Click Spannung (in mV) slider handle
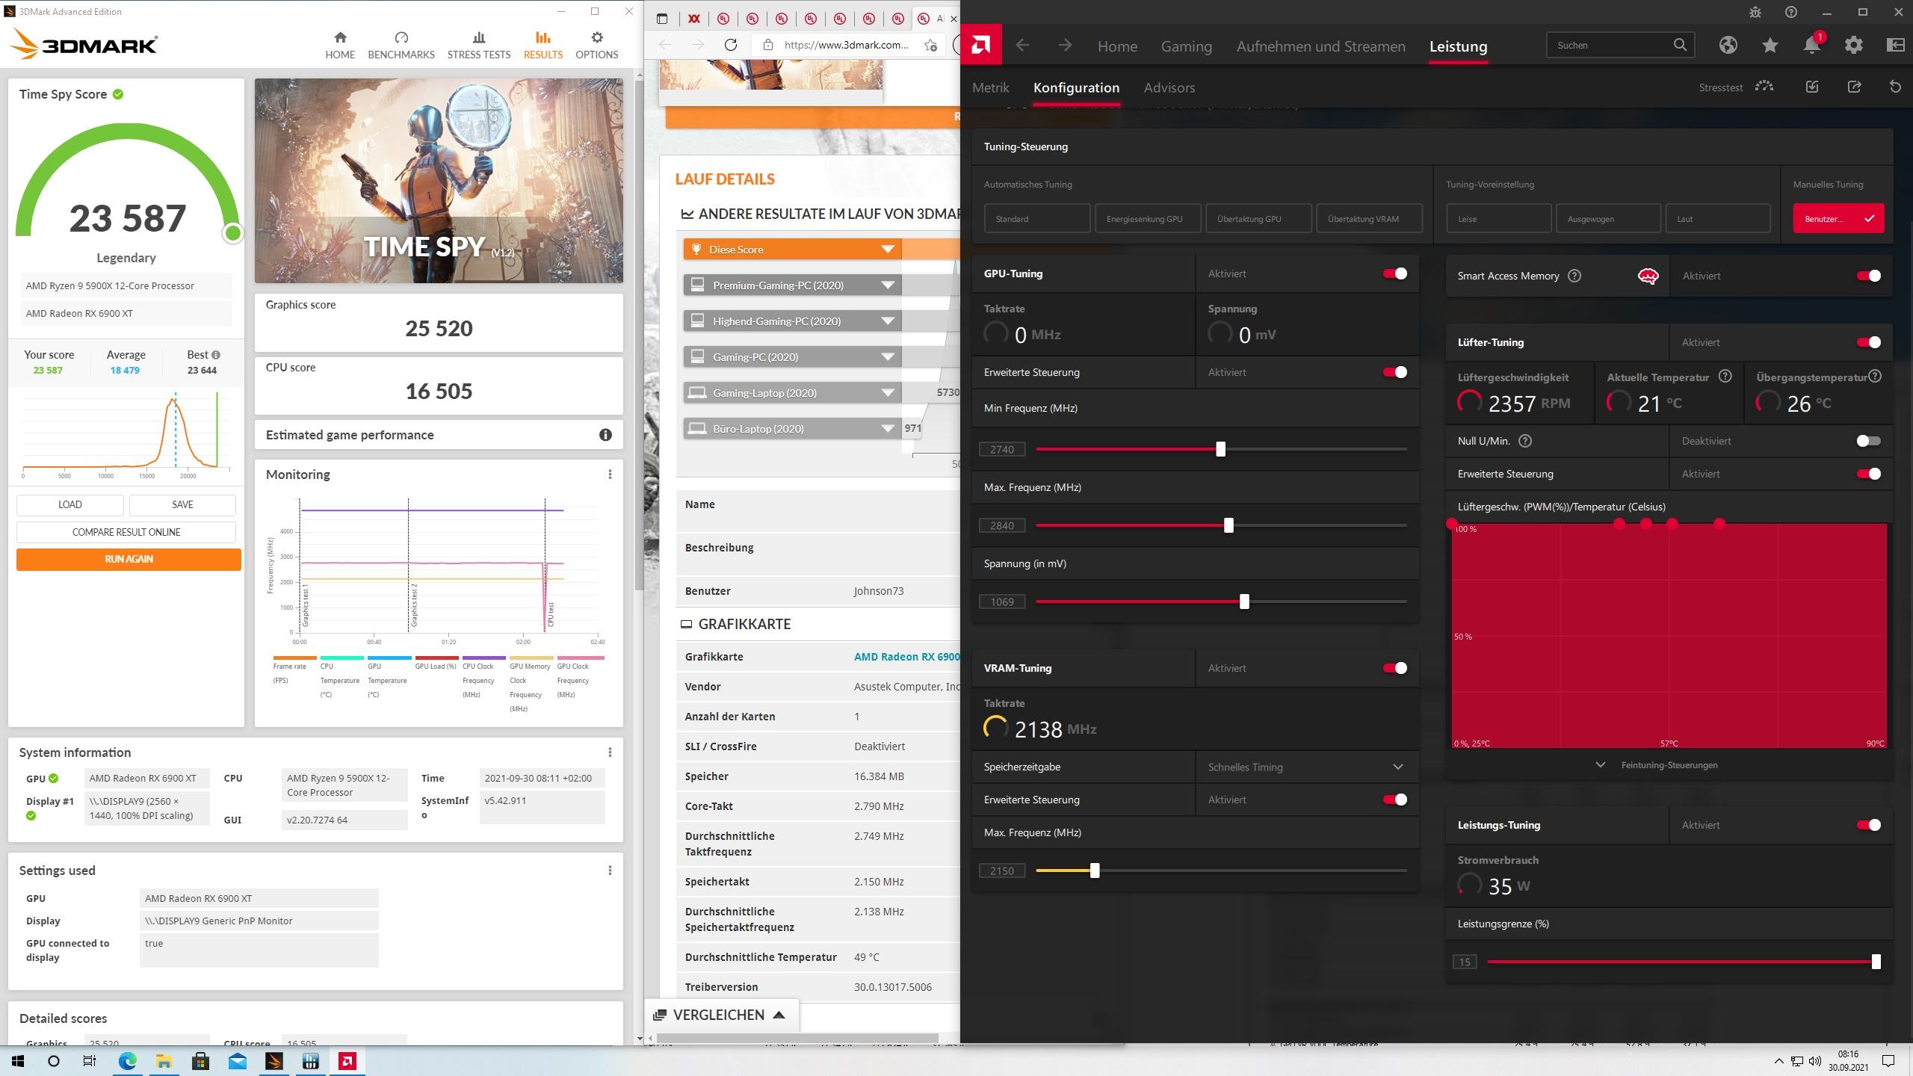The width and height of the screenshot is (1913, 1076). coord(1244,602)
